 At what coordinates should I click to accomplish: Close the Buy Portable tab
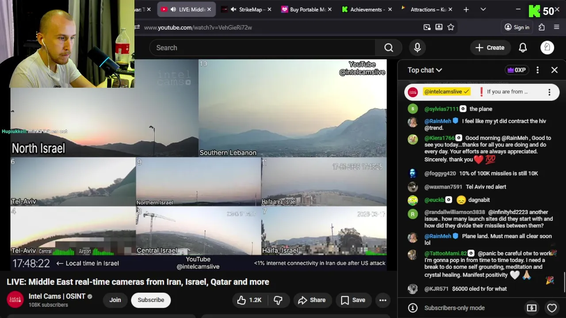[329, 9]
